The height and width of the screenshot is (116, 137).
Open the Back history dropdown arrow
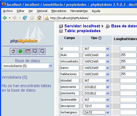pyautogui.click(x=10, y=18)
